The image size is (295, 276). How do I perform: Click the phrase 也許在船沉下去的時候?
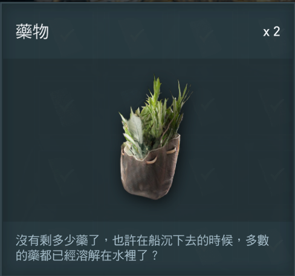click(x=172, y=240)
